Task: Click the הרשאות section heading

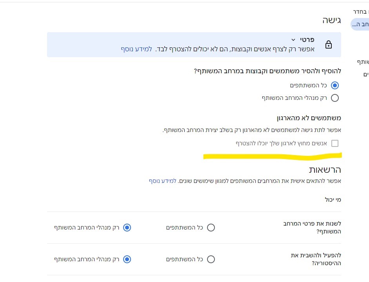Action: click(x=325, y=170)
